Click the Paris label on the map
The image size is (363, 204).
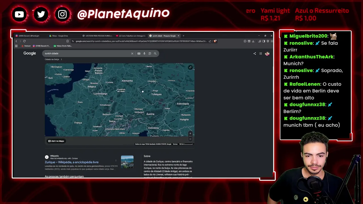click(x=80, y=102)
